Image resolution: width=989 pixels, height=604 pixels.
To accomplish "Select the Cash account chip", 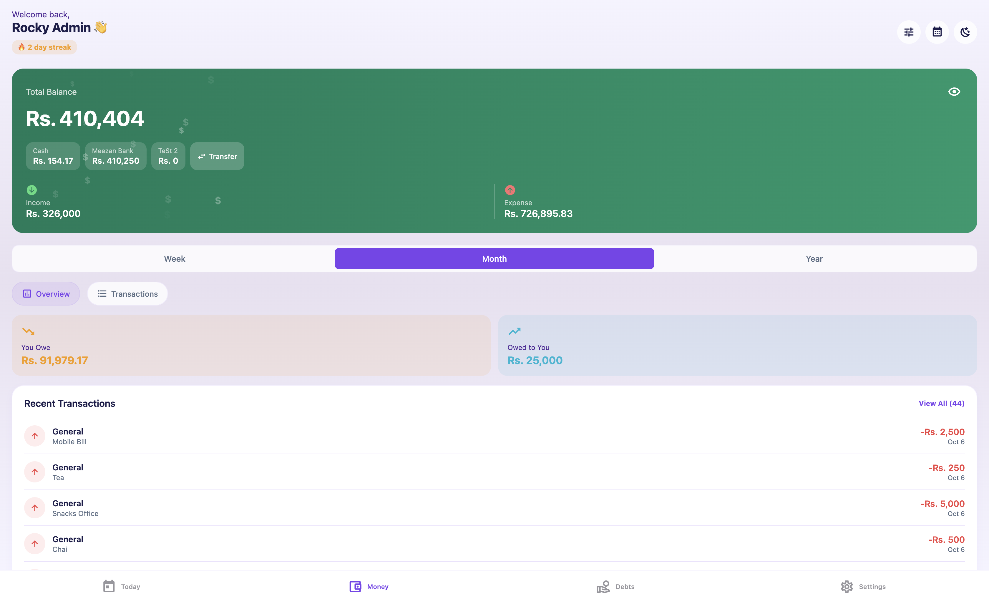I will click(53, 156).
